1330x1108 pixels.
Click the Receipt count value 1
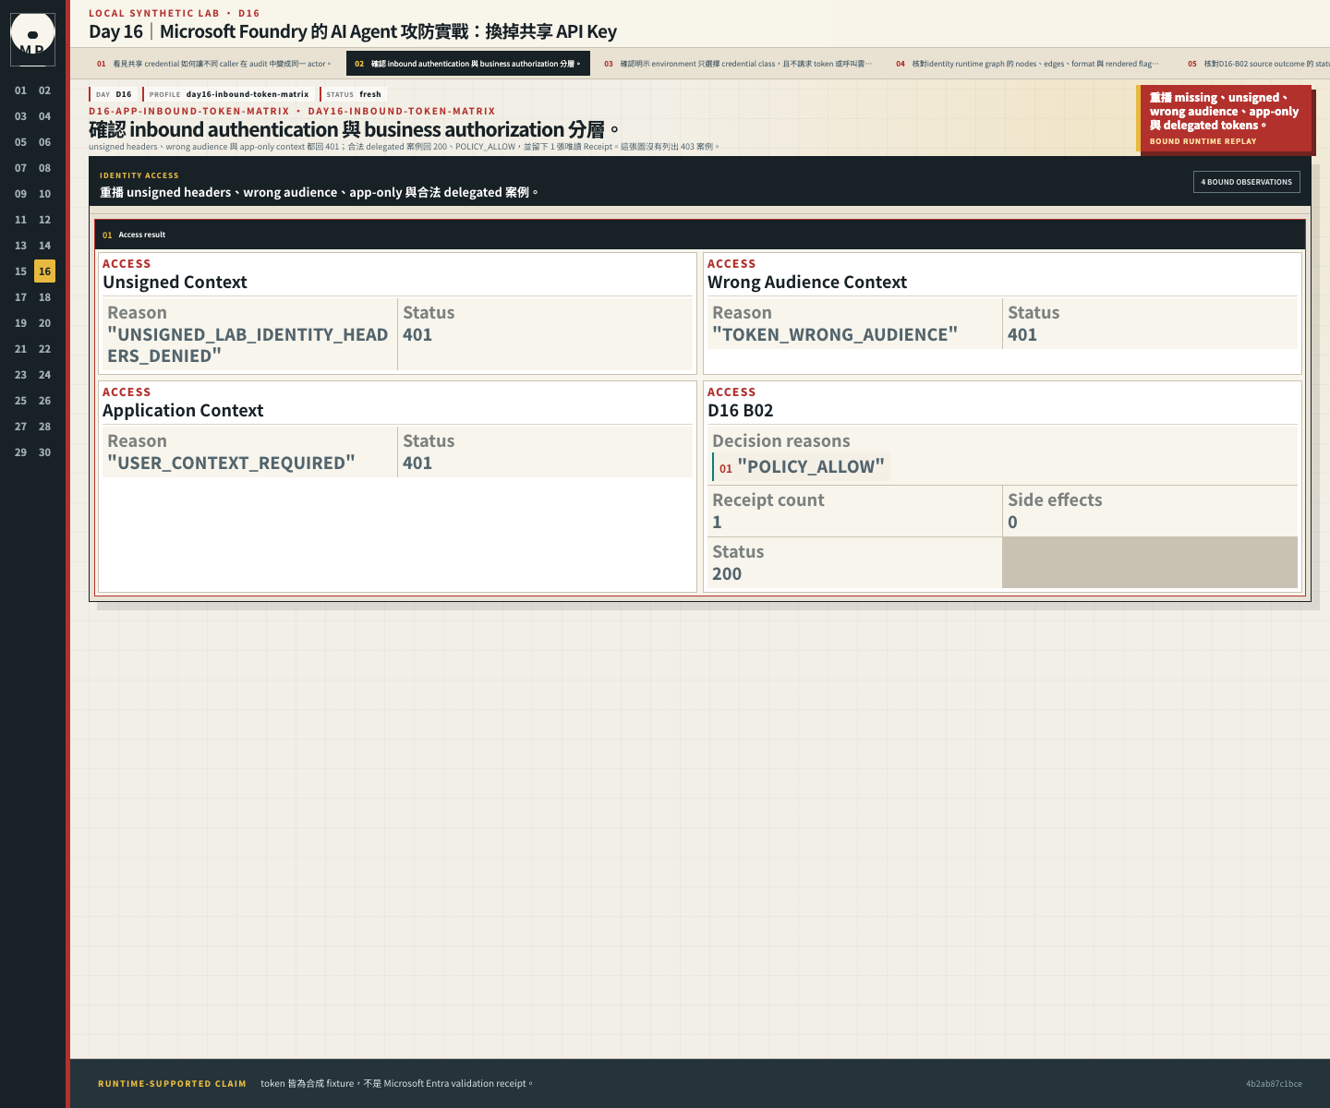tap(717, 523)
